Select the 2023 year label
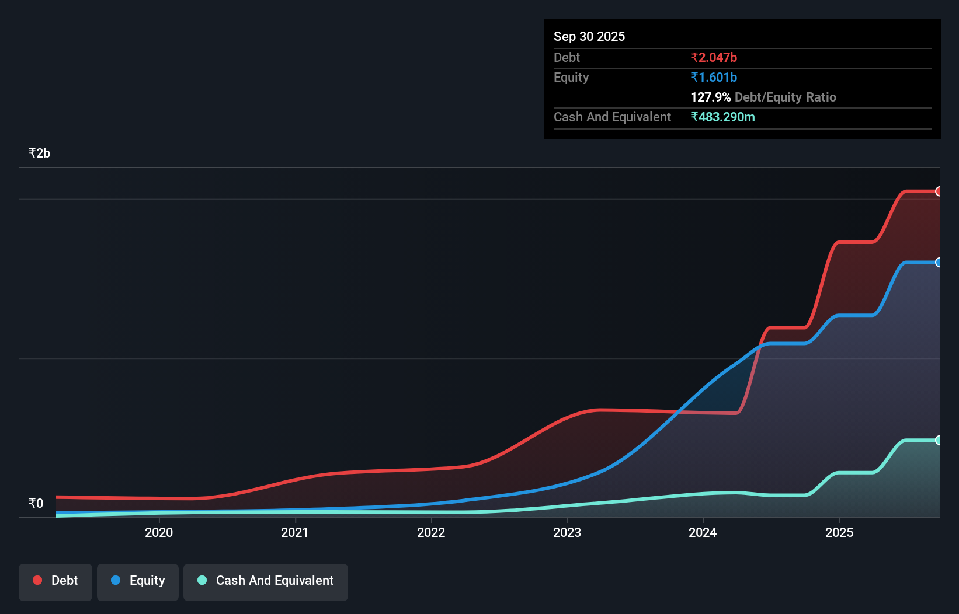Viewport: 959px width, 614px height. [x=567, y=532]
